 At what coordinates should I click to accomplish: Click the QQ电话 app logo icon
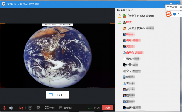[x=4, y=4]
